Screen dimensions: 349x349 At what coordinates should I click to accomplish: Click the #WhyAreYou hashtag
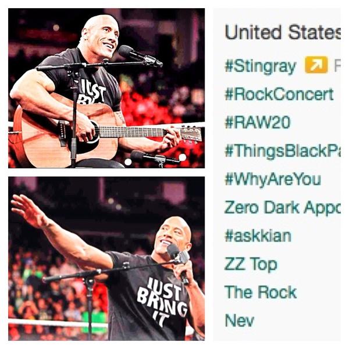tap(273, 180)
